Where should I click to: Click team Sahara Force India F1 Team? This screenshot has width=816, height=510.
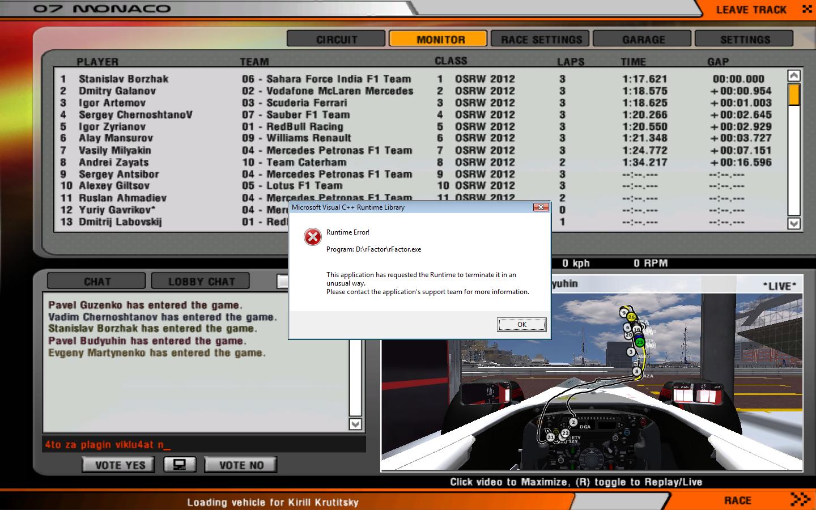coord(326,79)
